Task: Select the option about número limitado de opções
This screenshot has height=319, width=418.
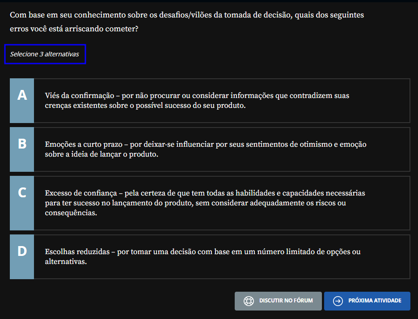Action: 210,256
